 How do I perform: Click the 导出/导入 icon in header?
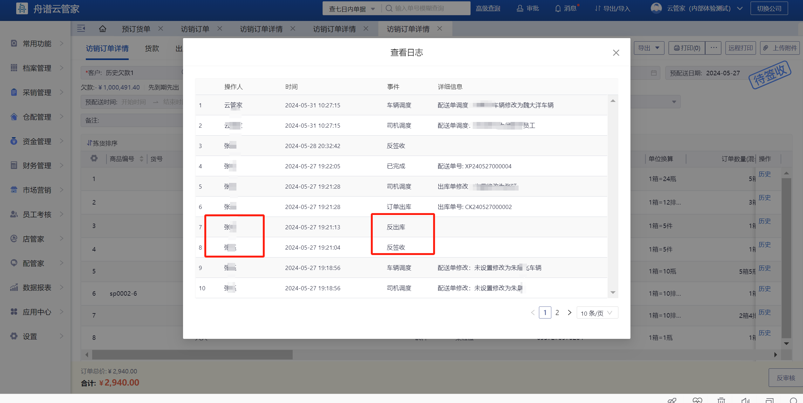598,9
